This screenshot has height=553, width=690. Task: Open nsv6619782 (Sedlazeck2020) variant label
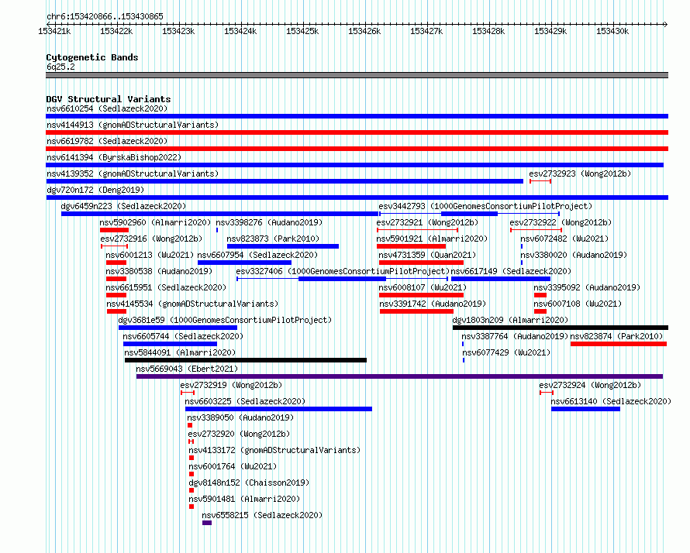107,141
